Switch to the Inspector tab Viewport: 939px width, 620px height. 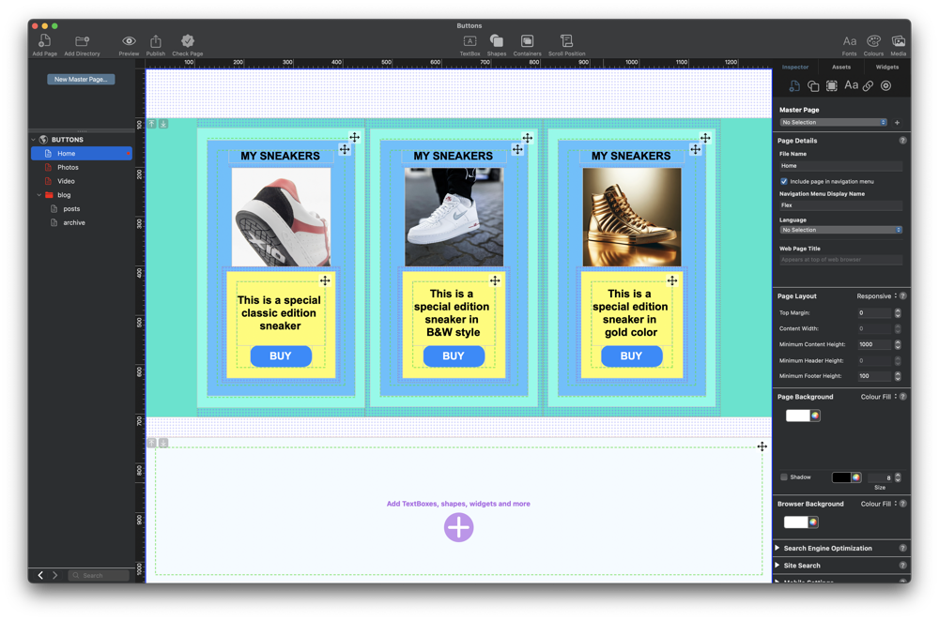[x=794, y=67]
